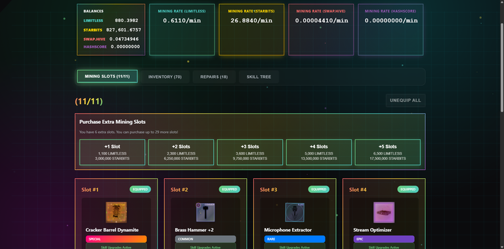The height and width of the screenshot is (249, 504).
Task: Purchase the +1 Slot package
Action: pos(112,153)
